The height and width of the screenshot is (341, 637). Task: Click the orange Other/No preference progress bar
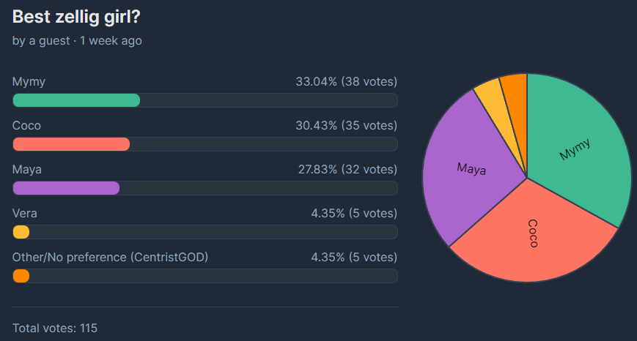tap(21, 276)
